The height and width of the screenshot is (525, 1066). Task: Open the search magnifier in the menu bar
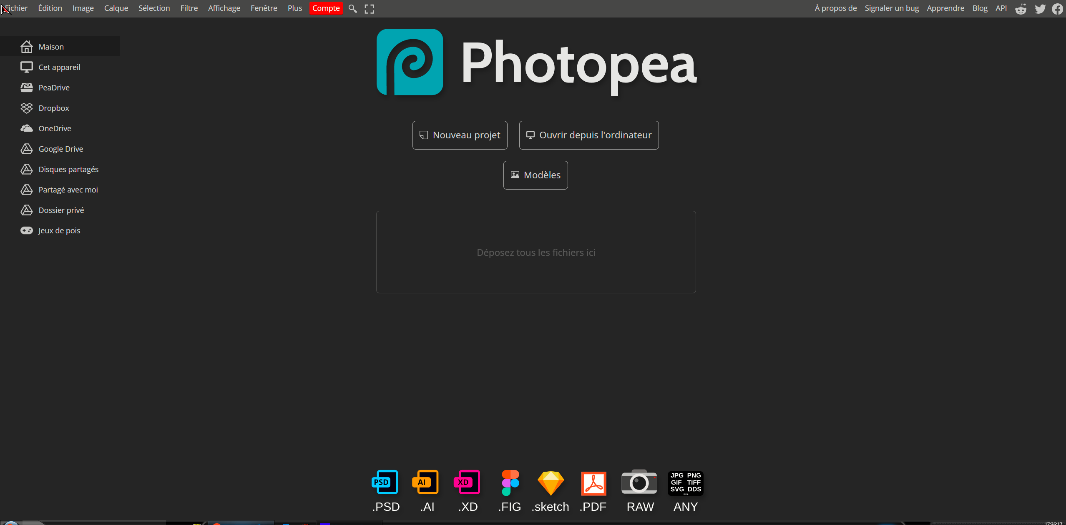(352, 8)
